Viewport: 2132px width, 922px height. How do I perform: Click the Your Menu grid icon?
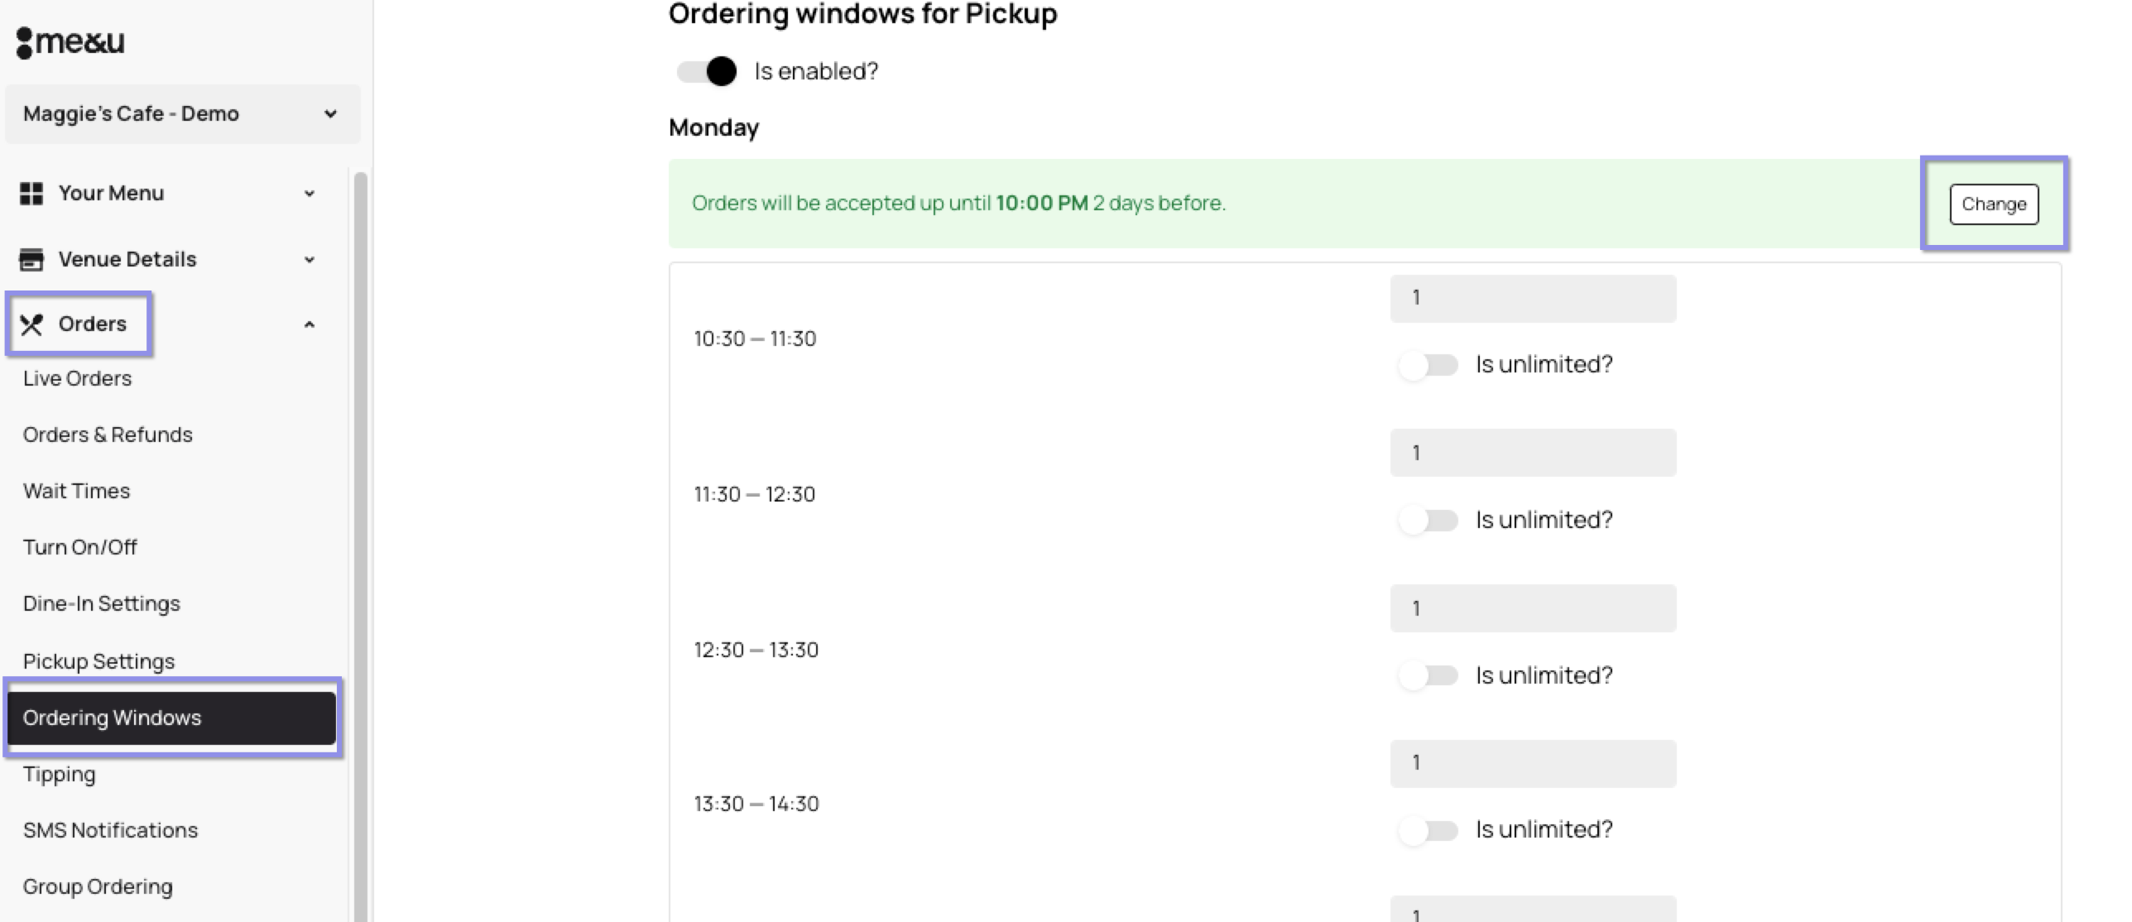tap(31, 194)
